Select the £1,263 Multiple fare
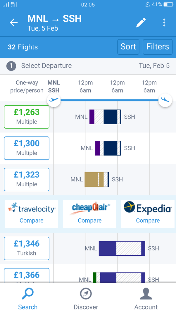 pyautogui.click(x=27, y=117)
